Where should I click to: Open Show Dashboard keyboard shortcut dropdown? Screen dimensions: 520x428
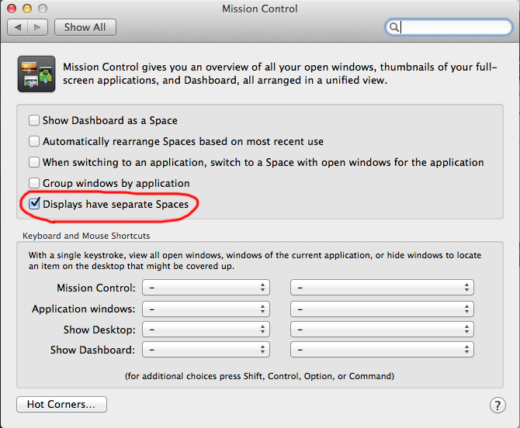pyautogui.click(x=206, y=350)
